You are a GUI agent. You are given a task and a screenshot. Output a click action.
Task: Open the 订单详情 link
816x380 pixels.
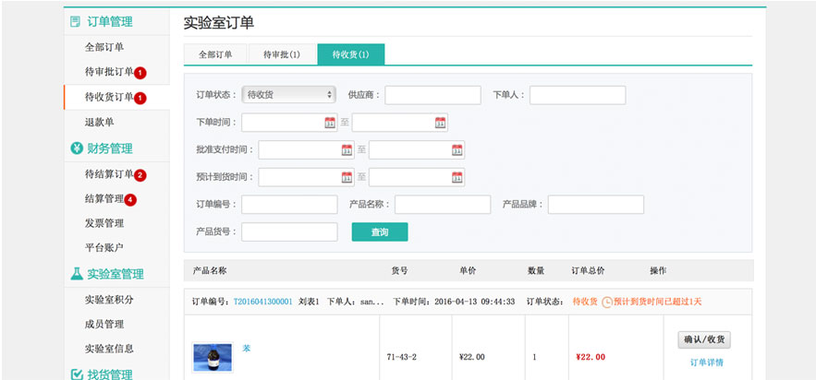[706, 362]
